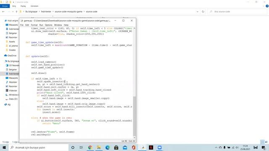This screenshot has width=269, height=151.
Task: Select Ağ (Network) in navigation pane
Action: pos(7,104)
